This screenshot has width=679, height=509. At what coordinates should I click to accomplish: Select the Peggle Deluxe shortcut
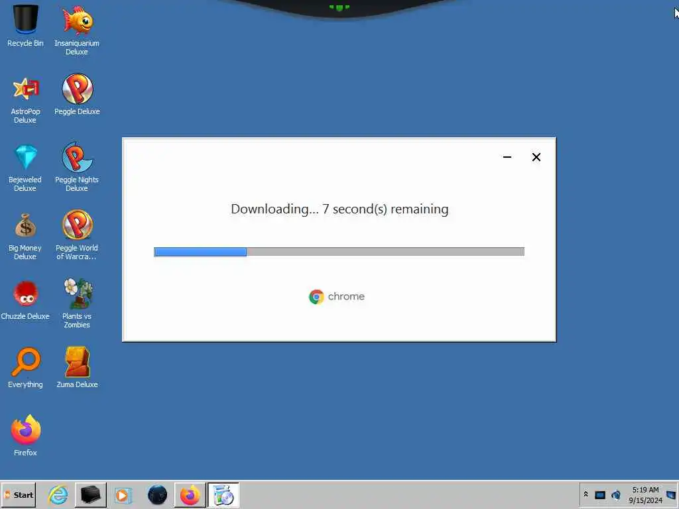click(x=77, y=94)
